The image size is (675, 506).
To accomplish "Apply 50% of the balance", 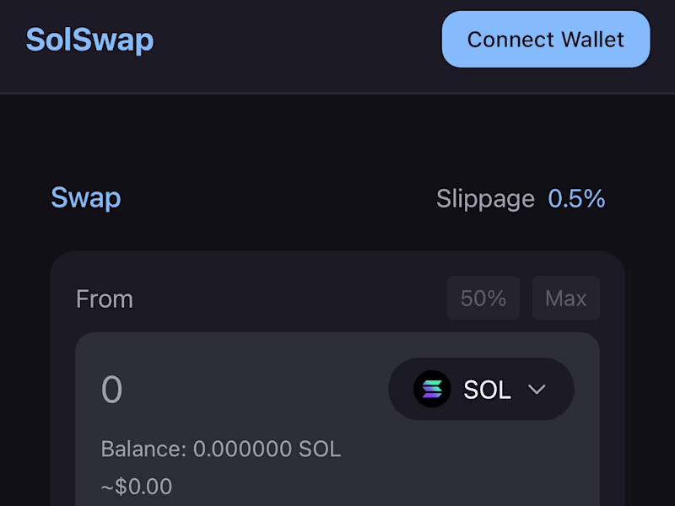I will coord(483,298).
